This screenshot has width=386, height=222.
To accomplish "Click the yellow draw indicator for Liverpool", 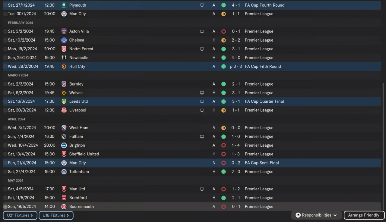I will (223, 110).
